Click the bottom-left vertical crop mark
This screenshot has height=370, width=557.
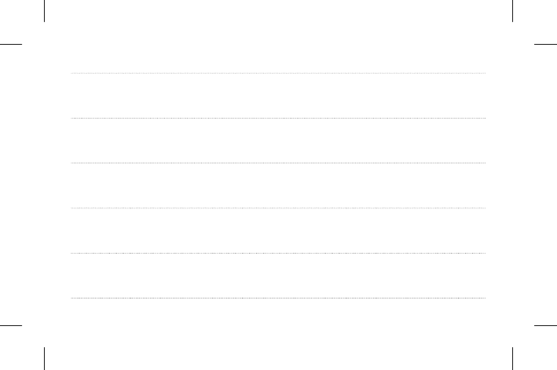point(46,358)
